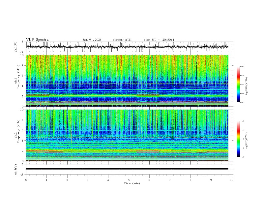Click the '-3' value on the upper color bar
Screen dimensions: 261x202
click(x=243, y=66)
